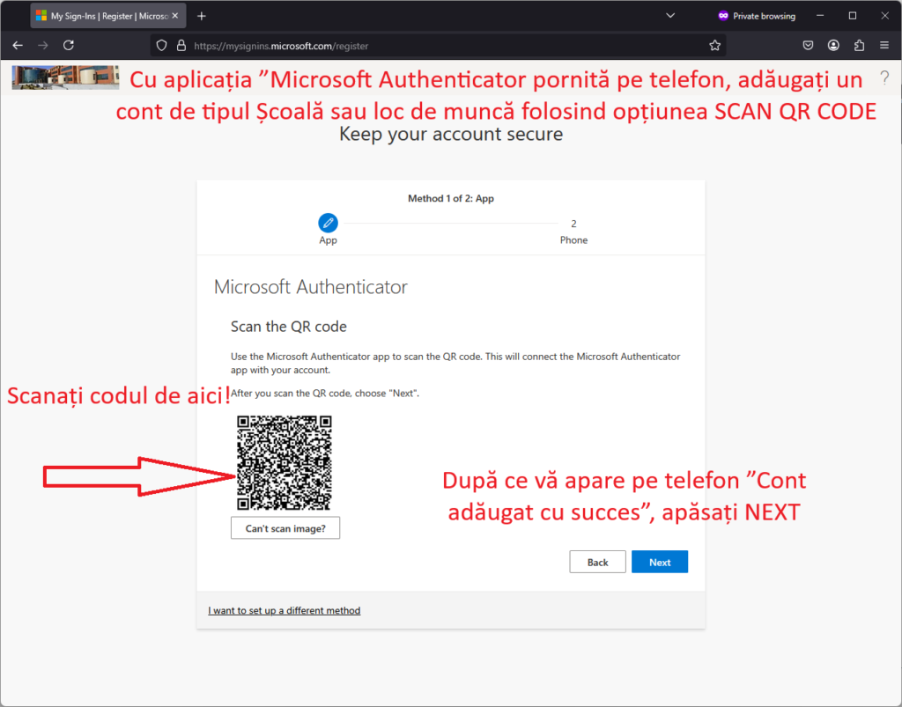Click the help question mark icon
Viewport: 902px width, 707px height.
point(884,78)
